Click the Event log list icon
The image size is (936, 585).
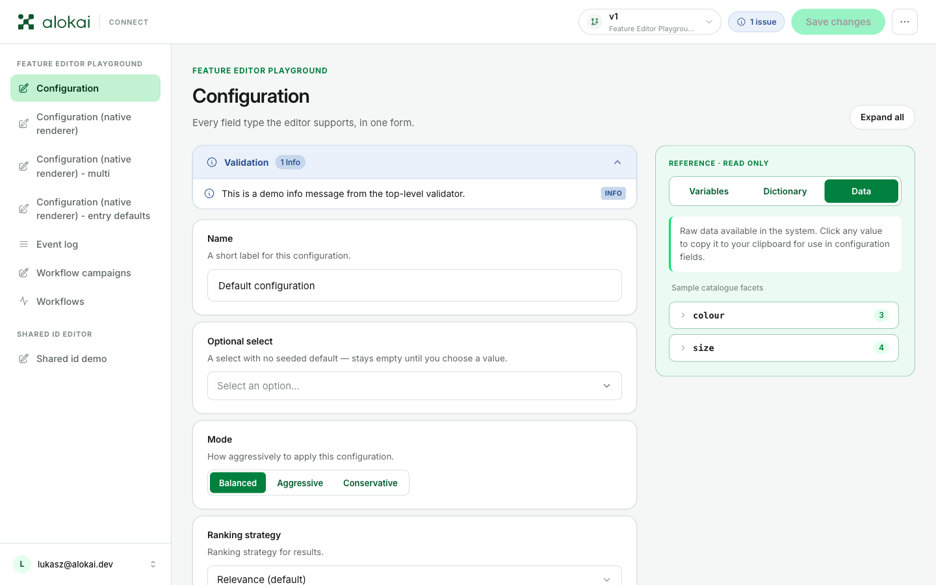[23, 244]
